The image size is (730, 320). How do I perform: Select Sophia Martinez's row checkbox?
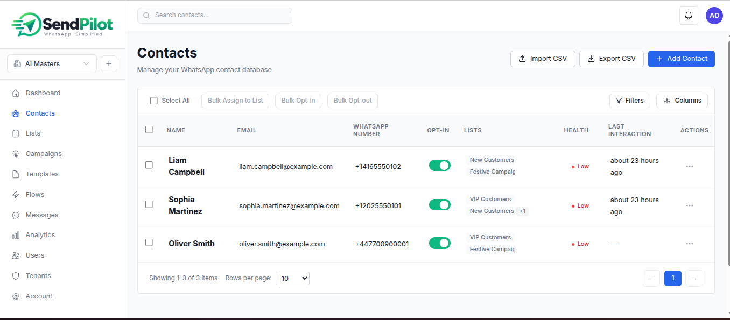tap(149, 204)
